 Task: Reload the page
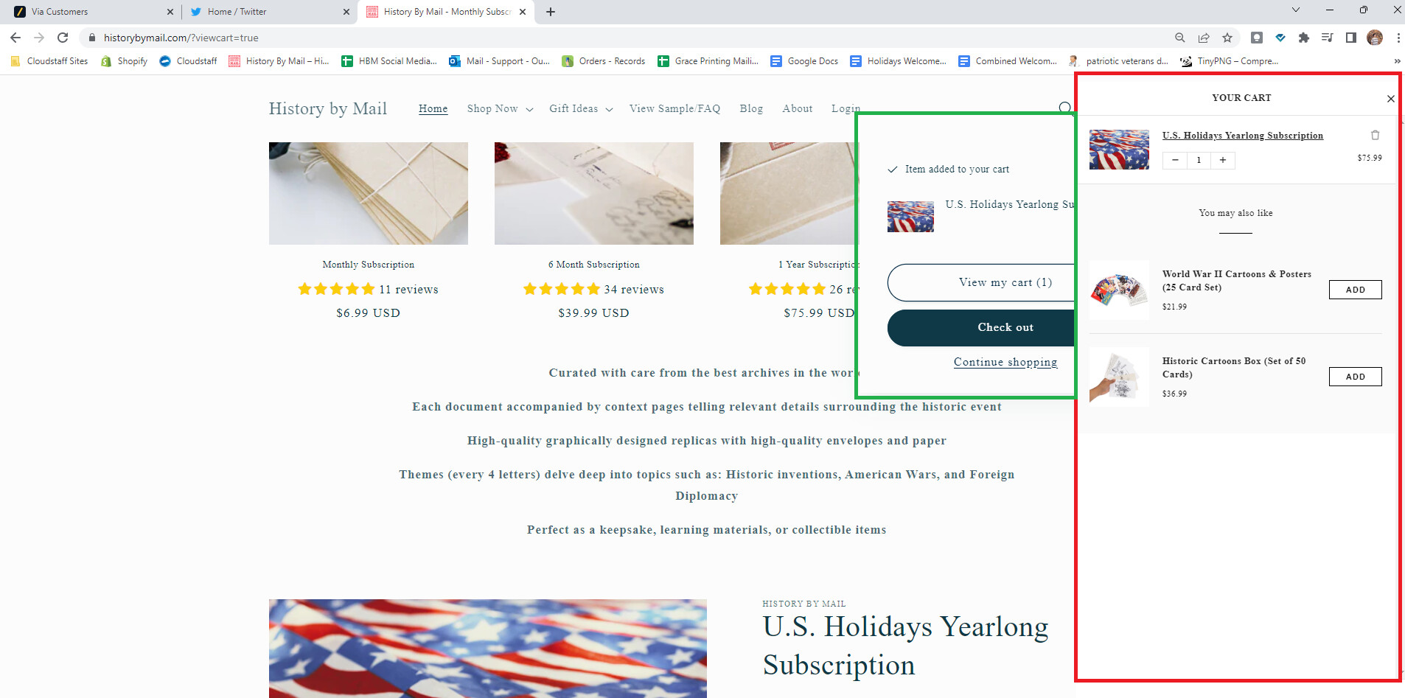pyautogui.click(x=63, y=38)
